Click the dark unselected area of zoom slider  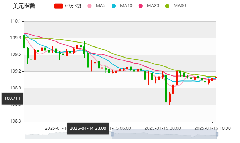click(x=67, y=134)
